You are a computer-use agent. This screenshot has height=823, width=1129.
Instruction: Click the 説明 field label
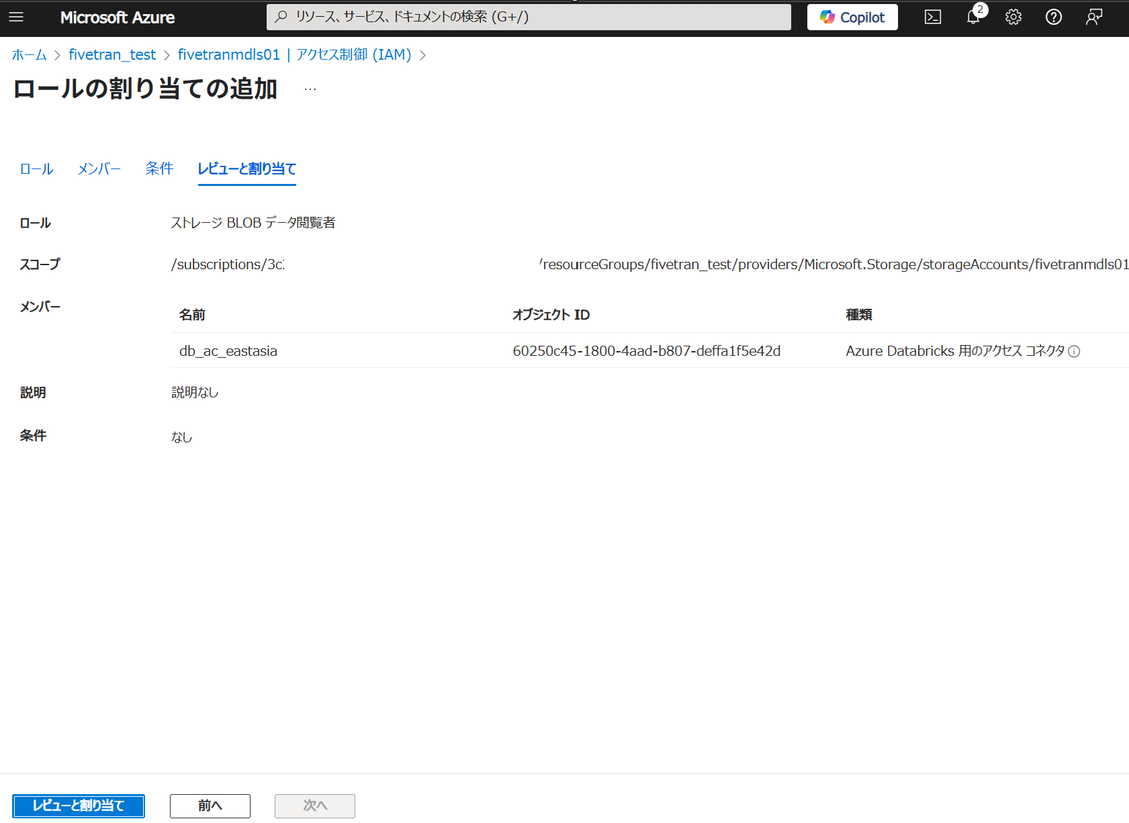click(33, 393)
